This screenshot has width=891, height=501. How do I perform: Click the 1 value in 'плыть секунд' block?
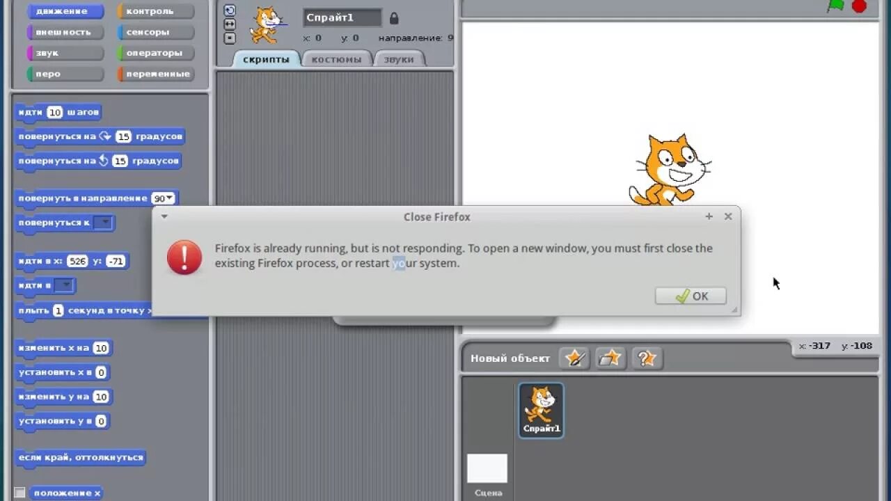(x=58, y=310)
